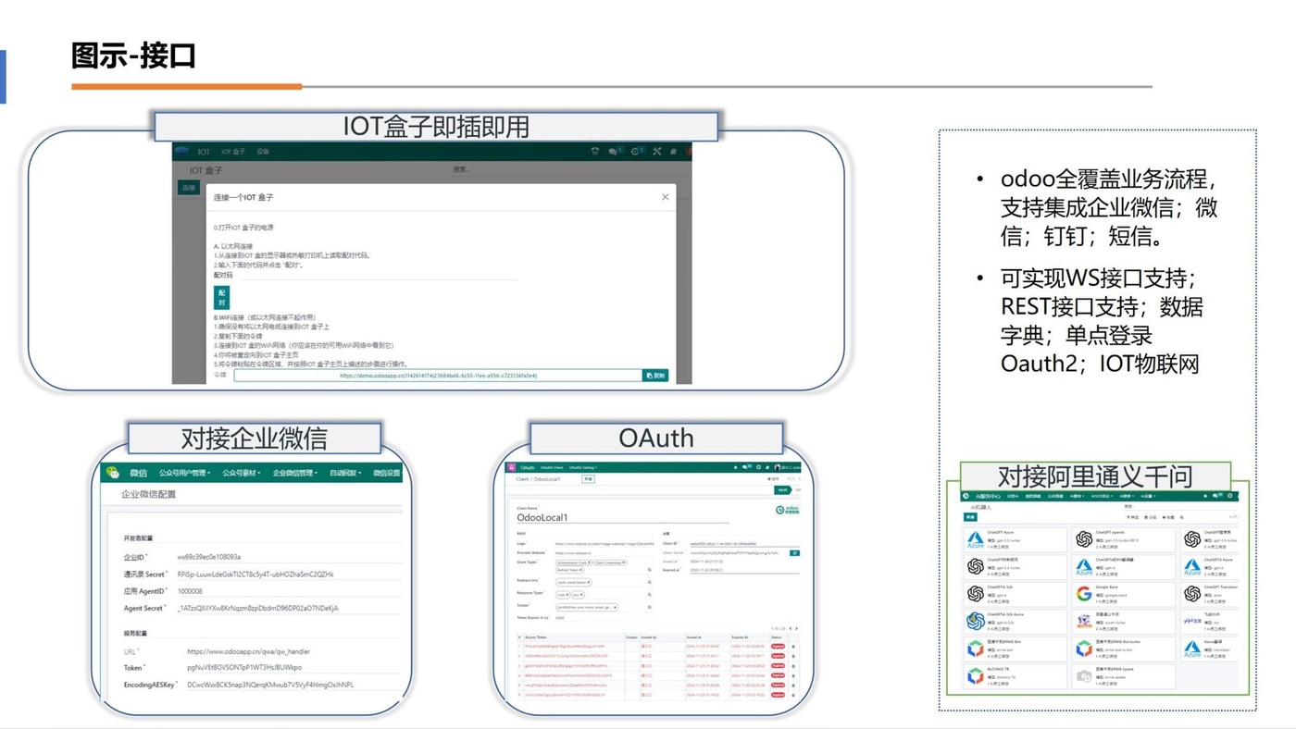This screenshot has width=1296, height=729.
Task: Click the clock activities icon in the IOT navbar
Action: point(636,152)
